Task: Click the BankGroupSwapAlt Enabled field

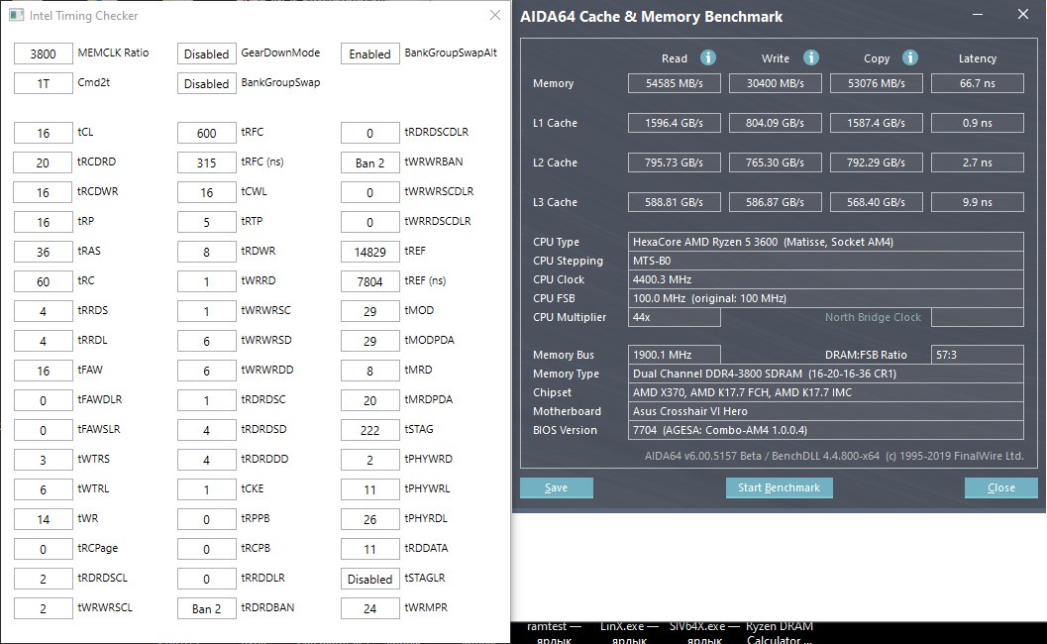Action: [x=369, y=54]
